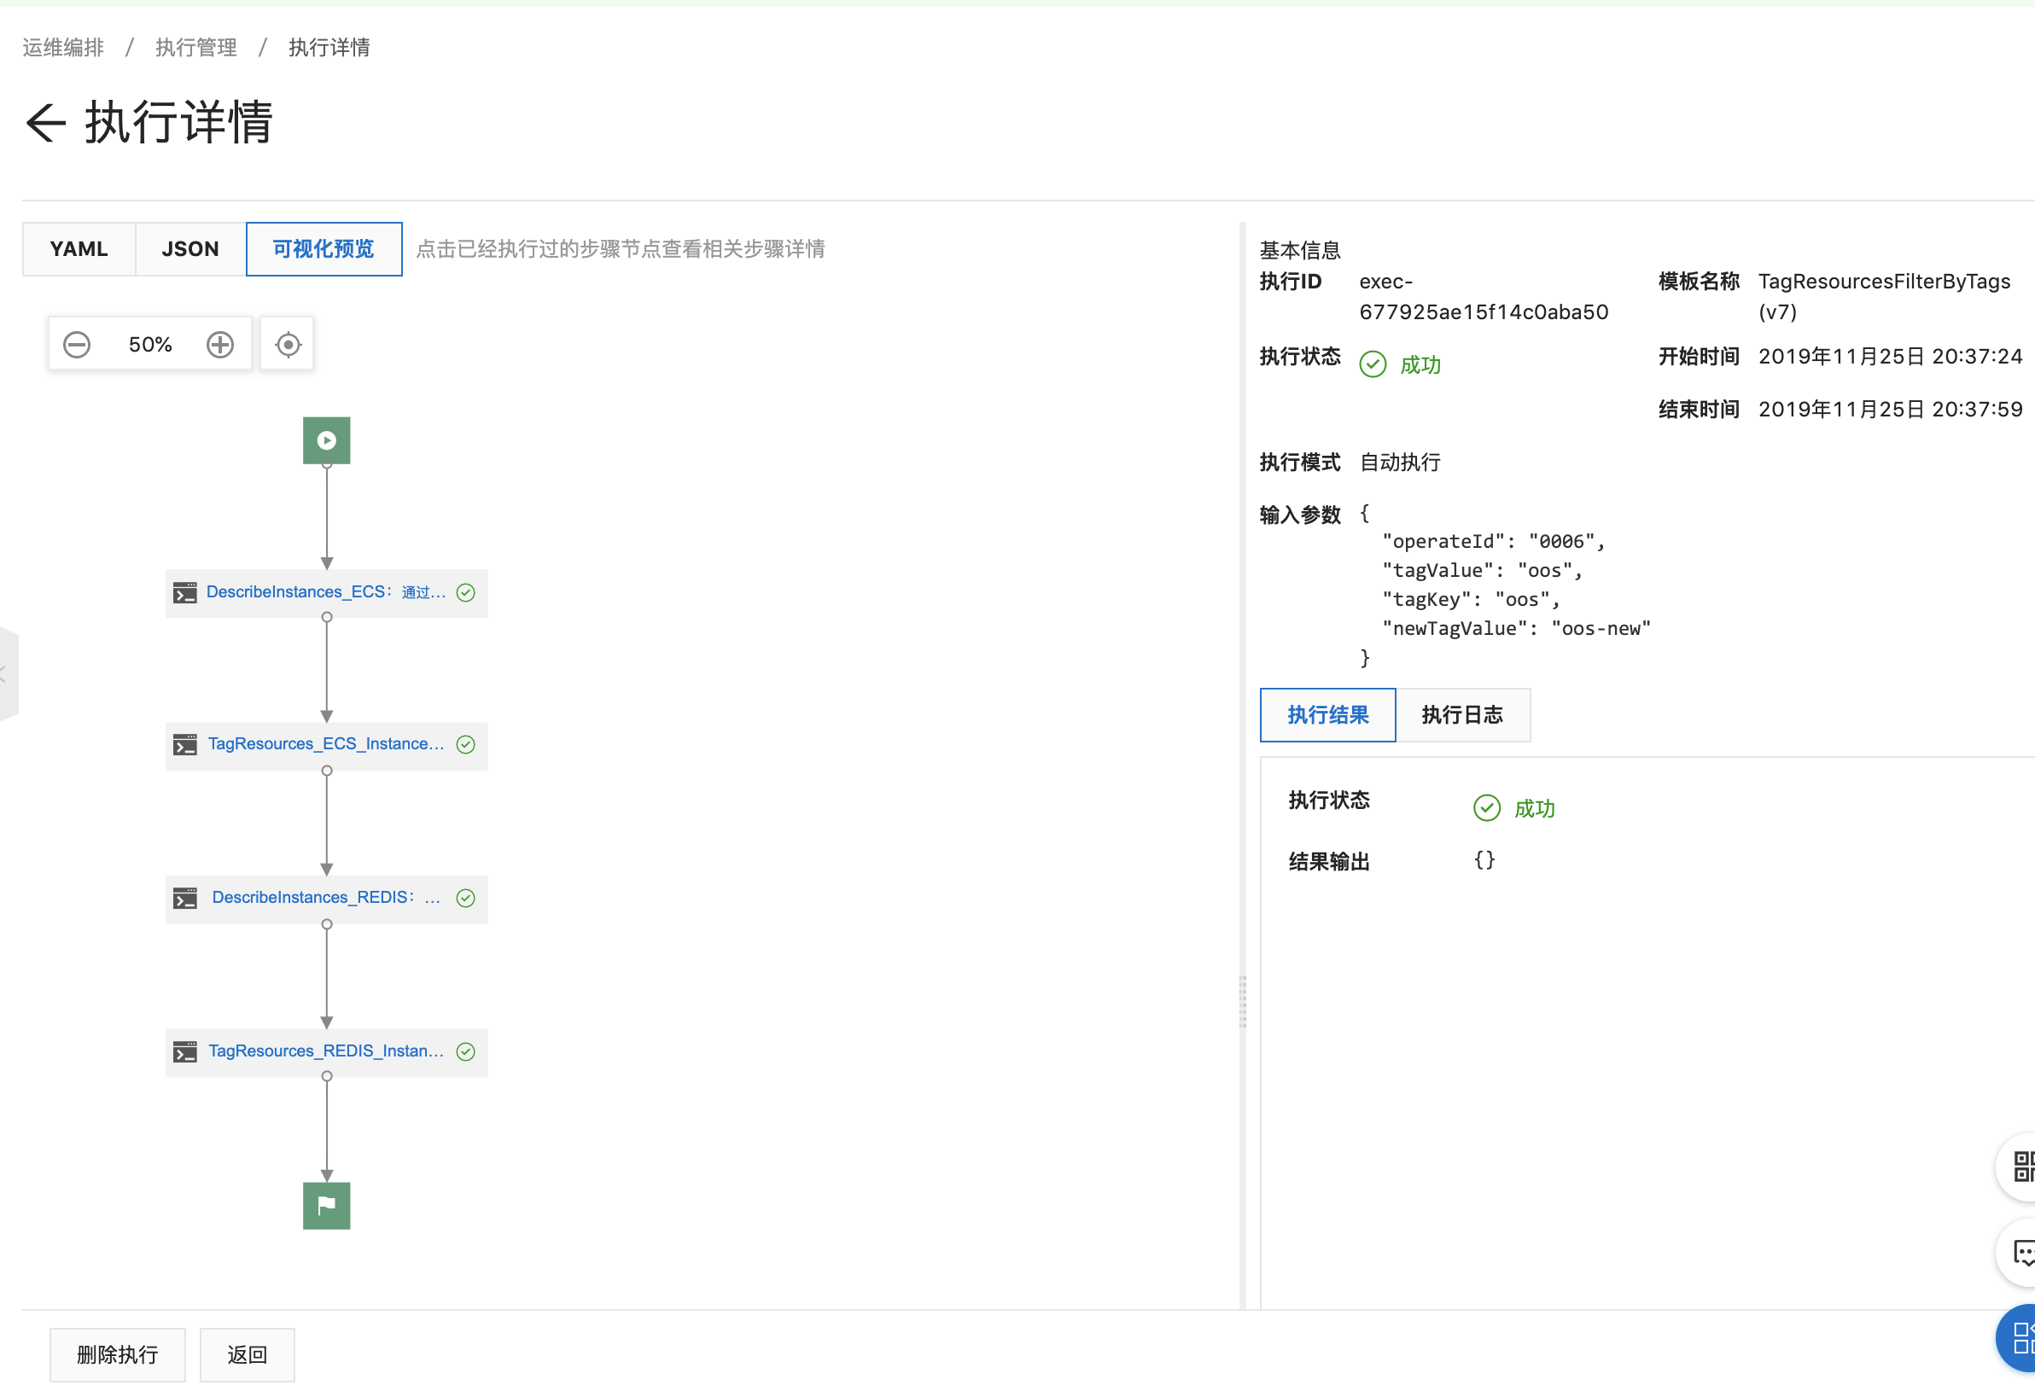Click the green start node of the flow
This screenshot has width=2035, height=1391.
point(327,440)
